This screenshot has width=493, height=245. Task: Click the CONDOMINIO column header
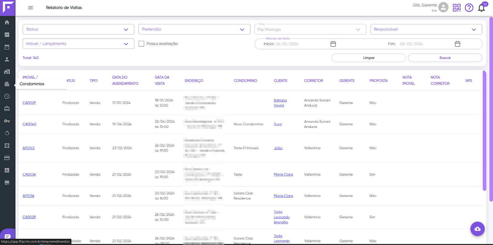pos(245,81)
